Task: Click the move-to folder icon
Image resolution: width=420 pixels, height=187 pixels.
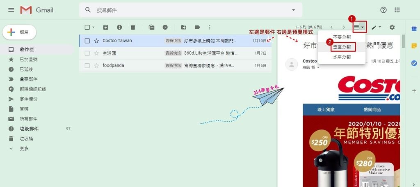Action: (184, 27)
